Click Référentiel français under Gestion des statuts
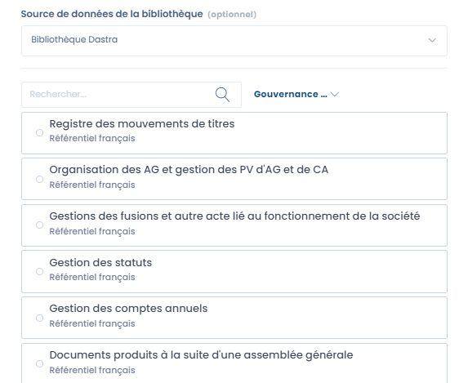Image resolution: width=459 pixels, height=383 pixels. [x=92, y=277]
